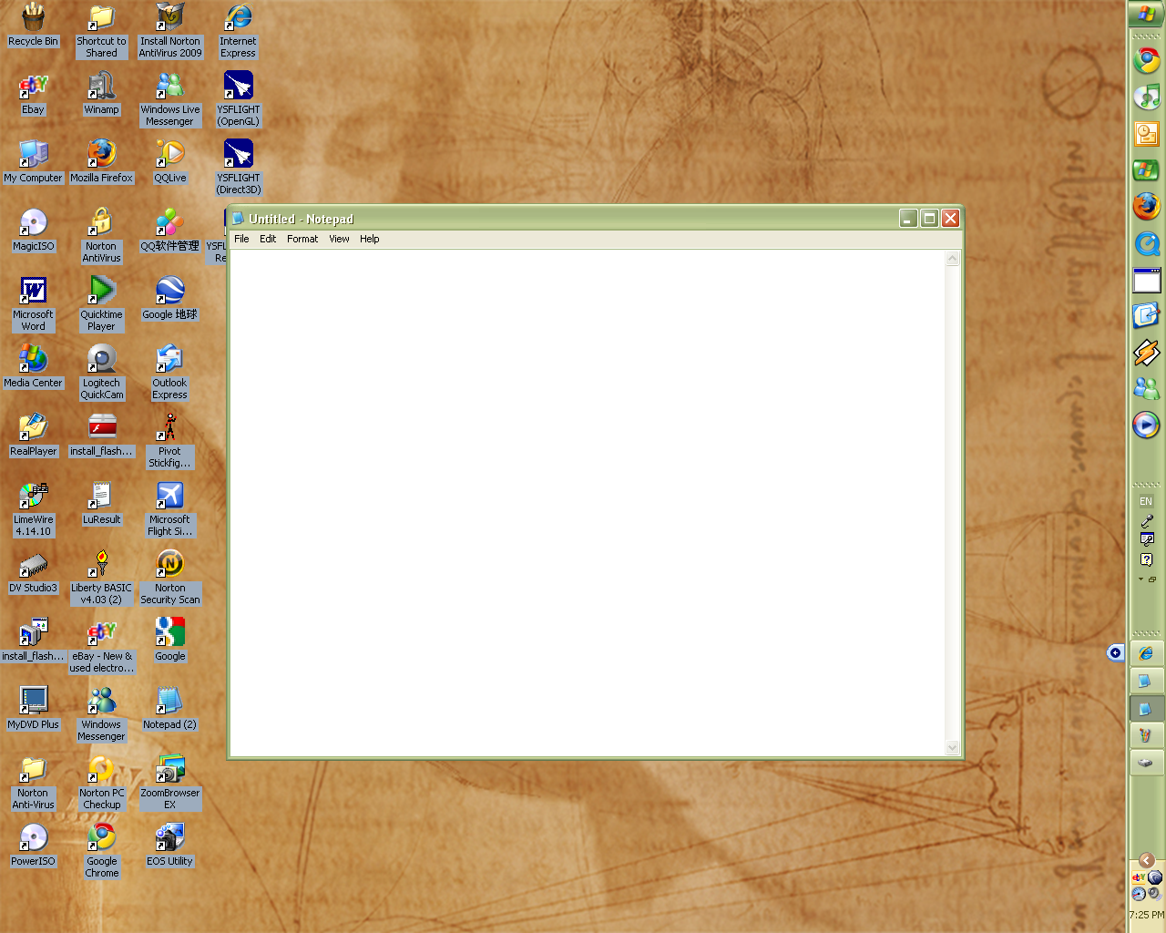Start Windows Media Player from the quick launch bar
Screen dimensions: 1166x933
click(x=1146, y=425)
